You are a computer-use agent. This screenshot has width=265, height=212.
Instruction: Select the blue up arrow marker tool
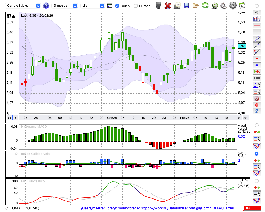tap(257, 65)
